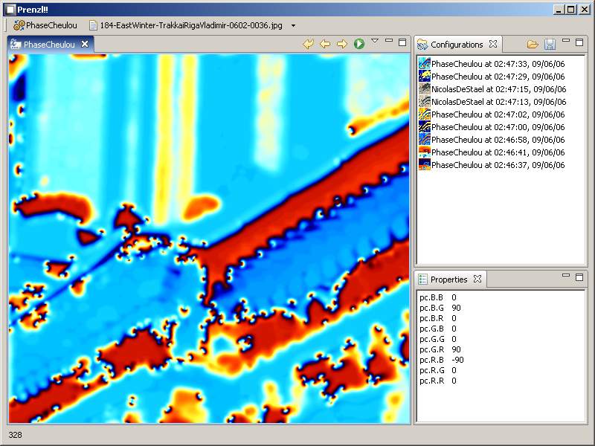595x446 pixels.
Task: Select PhaseCheulou at 02:47:33 configuration
Action: click(497, 64)
